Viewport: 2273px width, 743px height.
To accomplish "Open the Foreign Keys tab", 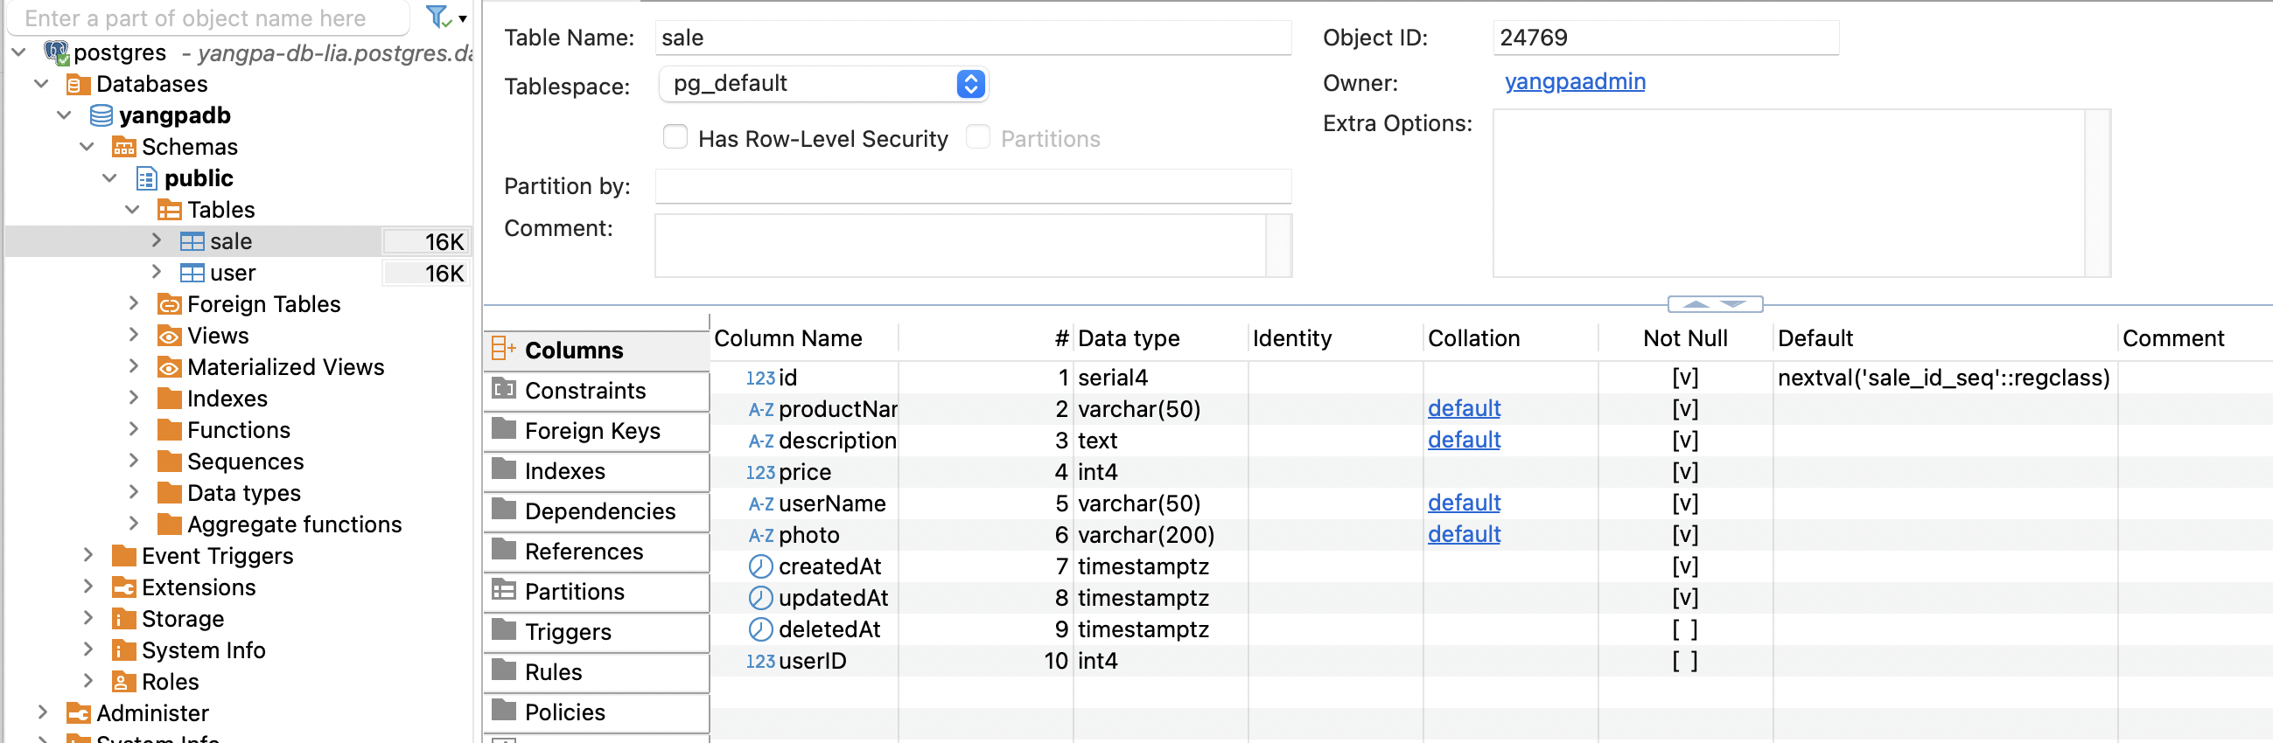I will click(591, 431).
